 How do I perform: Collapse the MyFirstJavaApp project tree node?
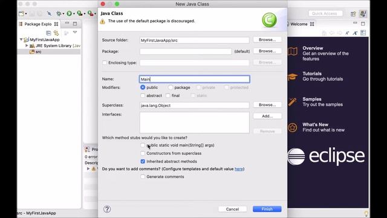[21, 39]
